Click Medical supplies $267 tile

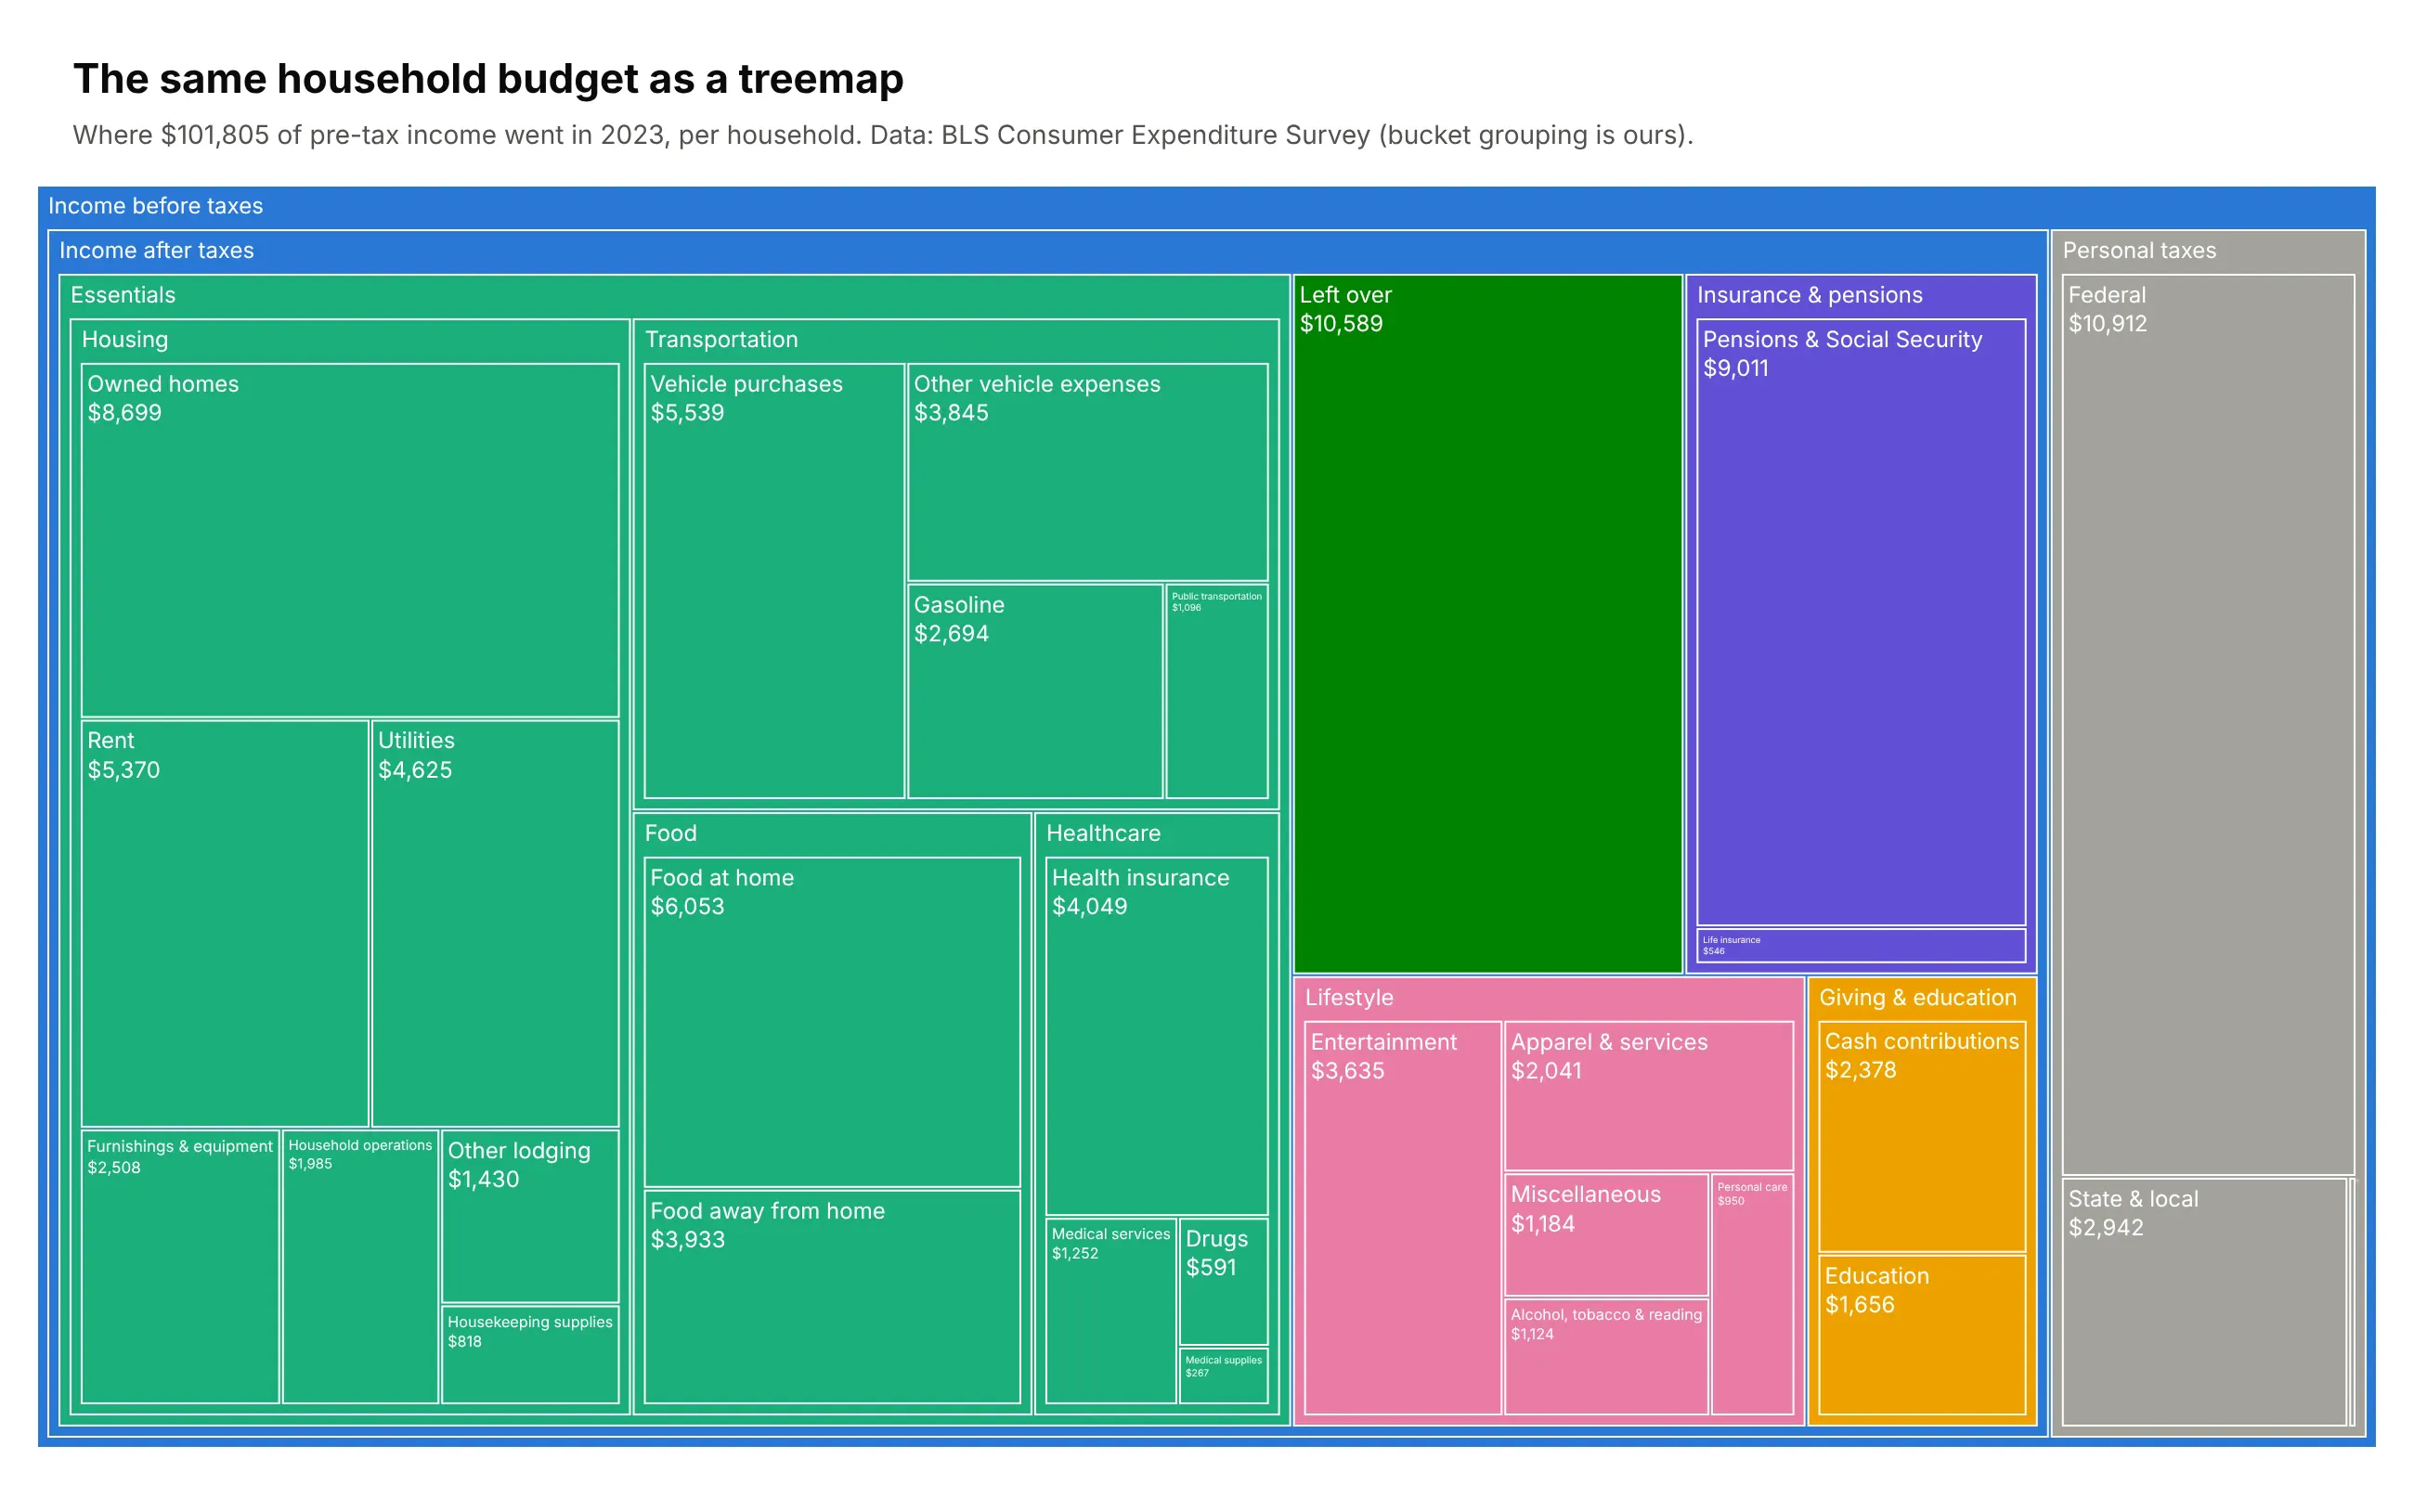click(1225, 1375)
